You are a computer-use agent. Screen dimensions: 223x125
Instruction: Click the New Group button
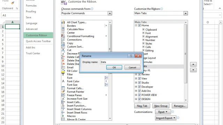161,106
